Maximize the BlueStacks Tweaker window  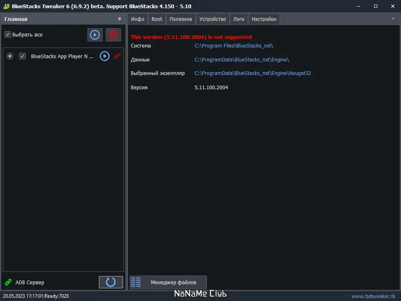[375, 6]
